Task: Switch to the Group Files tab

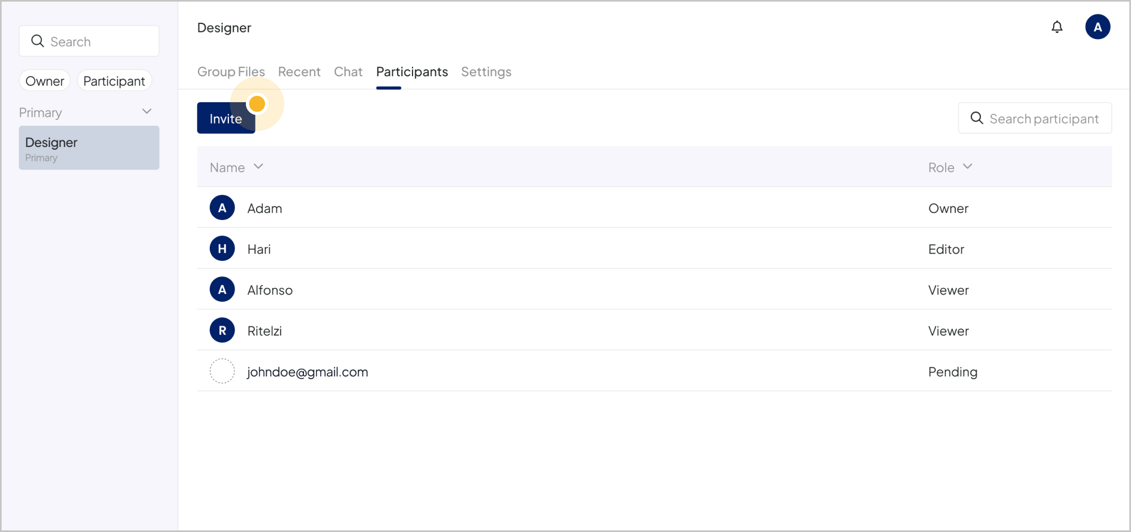Action: point(231,72)
